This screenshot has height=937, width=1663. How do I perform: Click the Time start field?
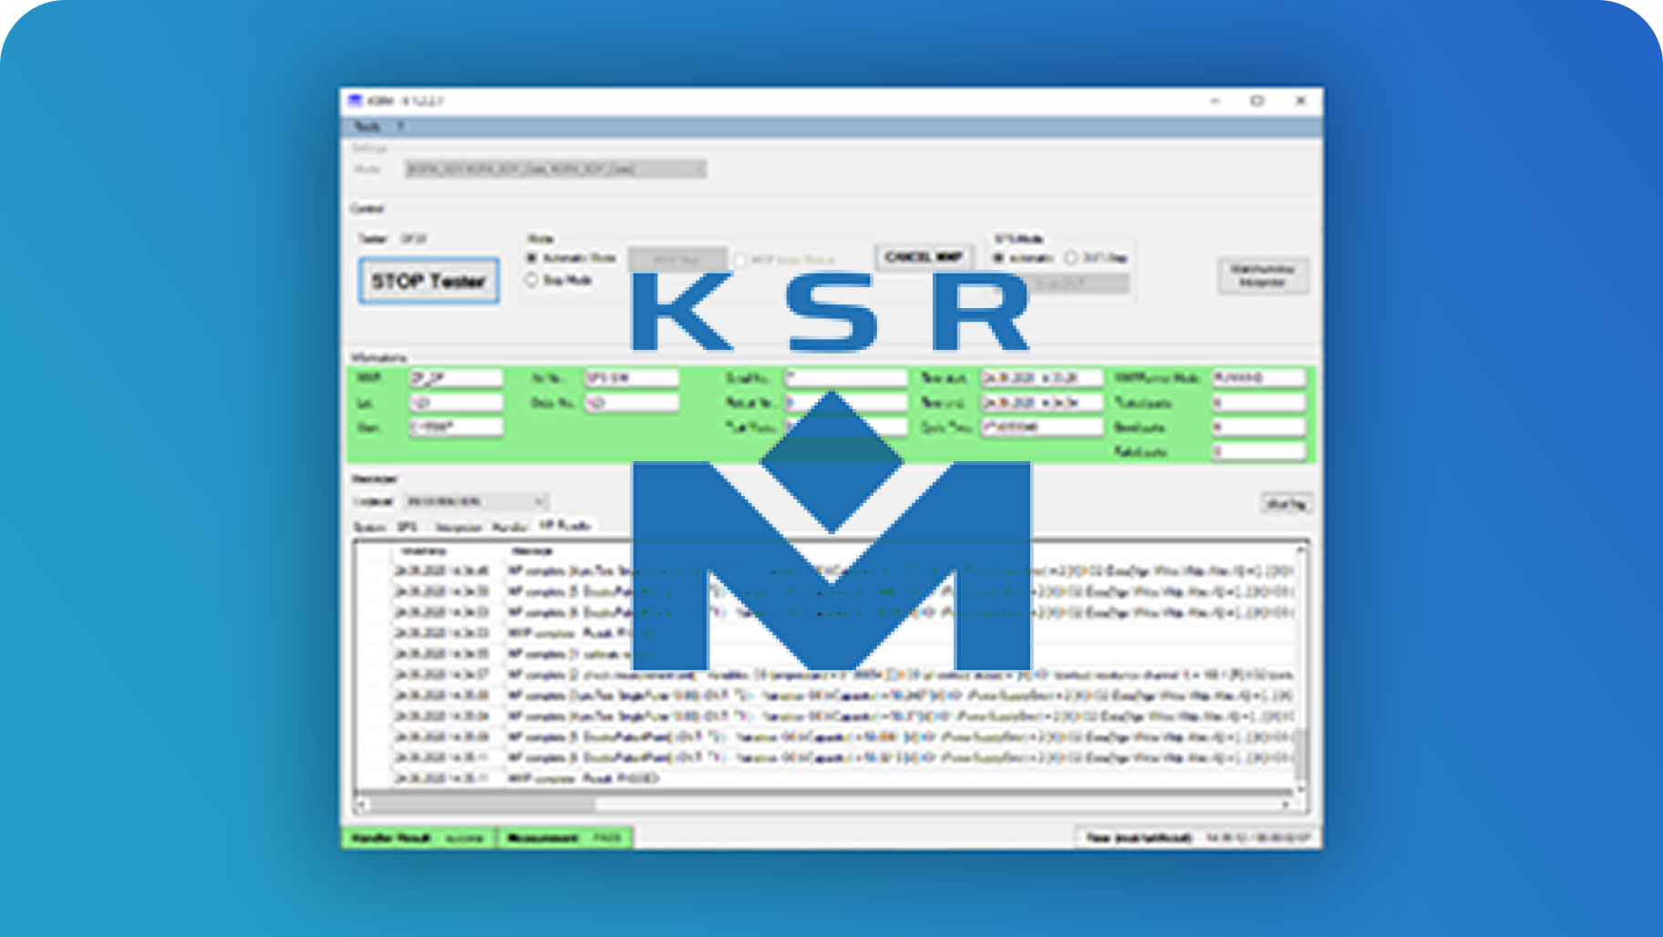(x=1041, y=377)
